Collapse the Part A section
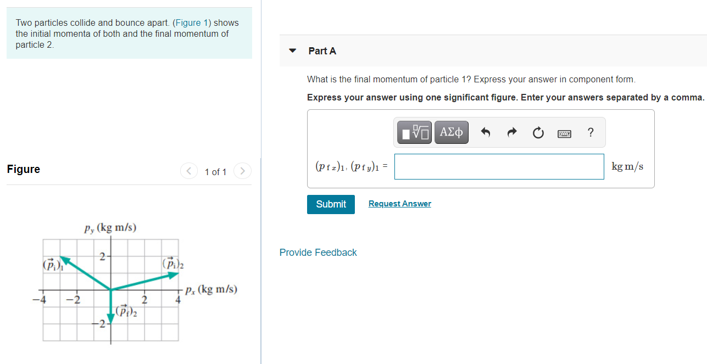Viewport: 707px width, 364px height. click(292, 50)
